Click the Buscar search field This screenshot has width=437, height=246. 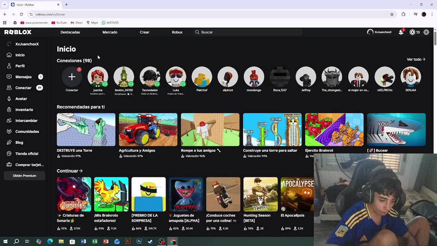coord(248,32)
